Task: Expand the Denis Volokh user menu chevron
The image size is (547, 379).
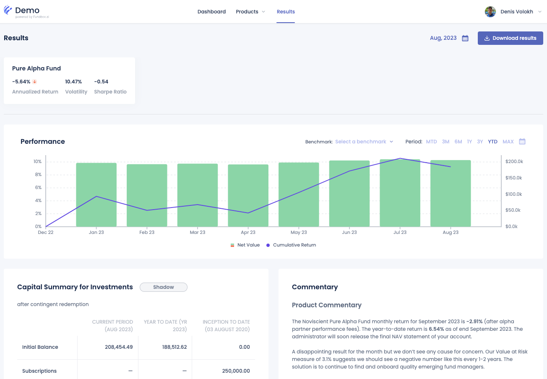Action: point(539,12)
